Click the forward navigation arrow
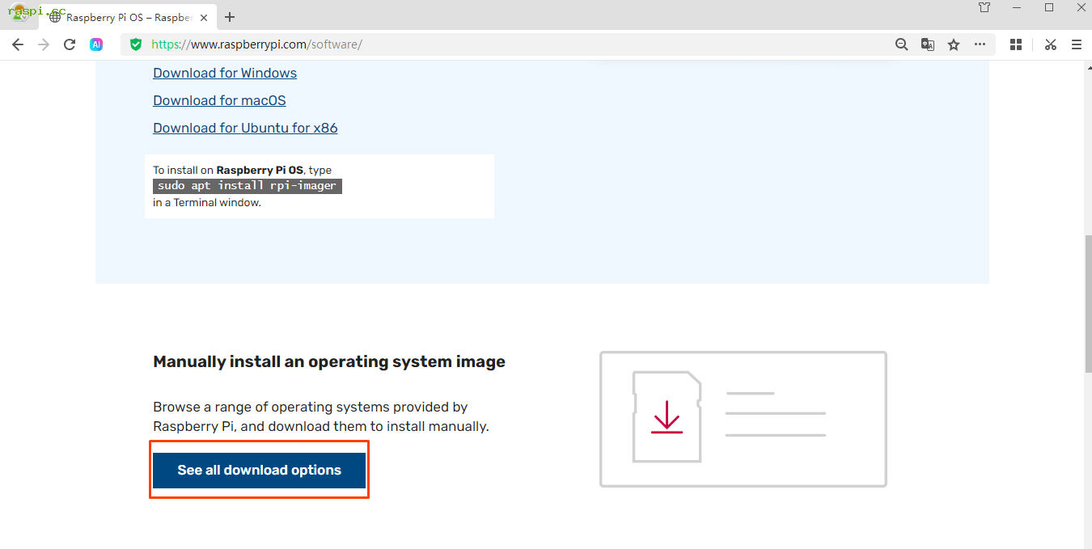Screen dimensions: 1092x549 44,44
